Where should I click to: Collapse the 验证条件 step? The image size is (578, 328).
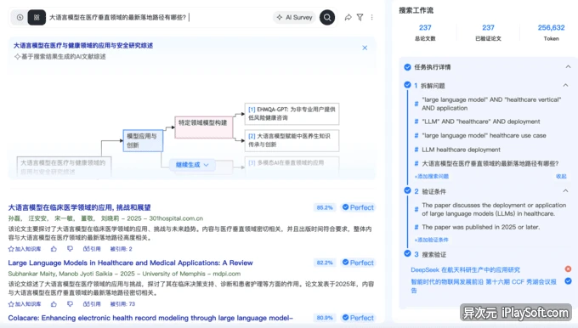tap(565, 191)
